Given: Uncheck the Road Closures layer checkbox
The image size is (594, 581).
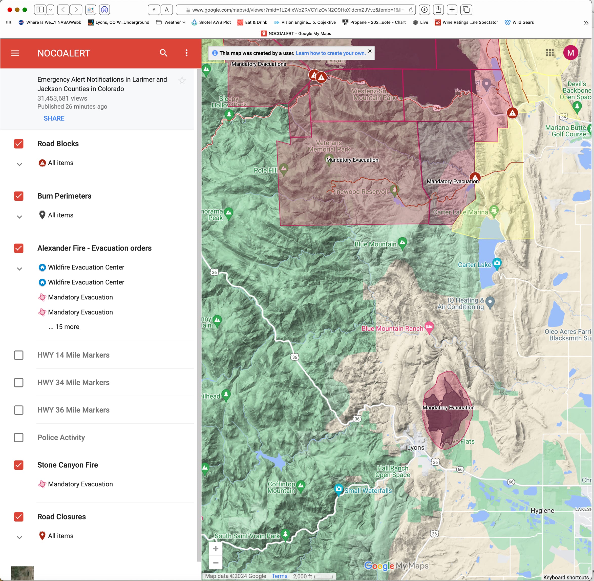Looking at the screenshot, I should point(19,517).
